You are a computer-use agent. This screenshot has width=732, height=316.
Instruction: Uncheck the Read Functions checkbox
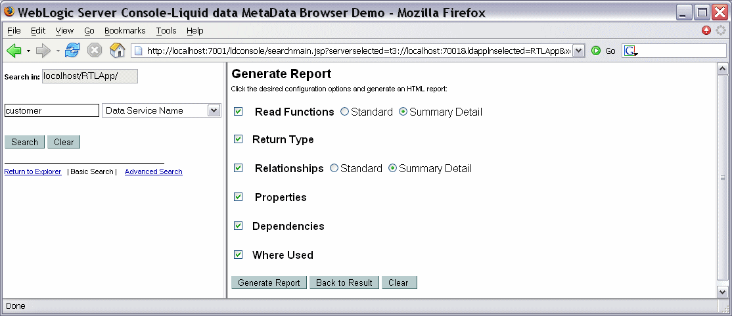(238, 112)
